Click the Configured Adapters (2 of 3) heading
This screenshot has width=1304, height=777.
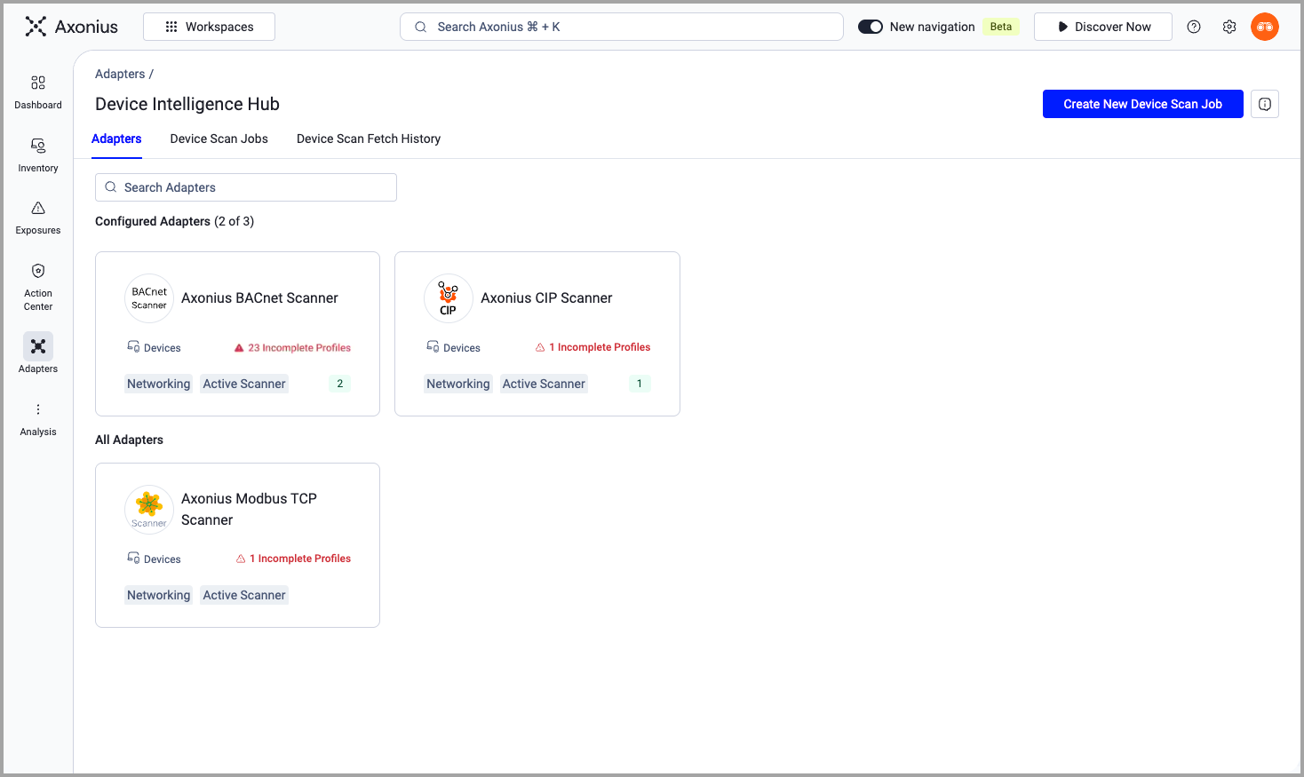pyautogui.click(x=174, y=221)
